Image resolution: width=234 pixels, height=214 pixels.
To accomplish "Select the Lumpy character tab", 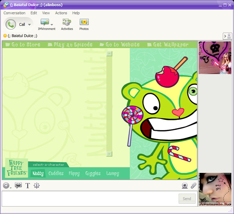I will point(113,174).
